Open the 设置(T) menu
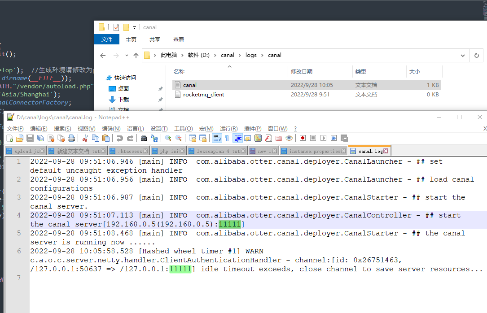487x313 pixels. click(x=159, y=129)
